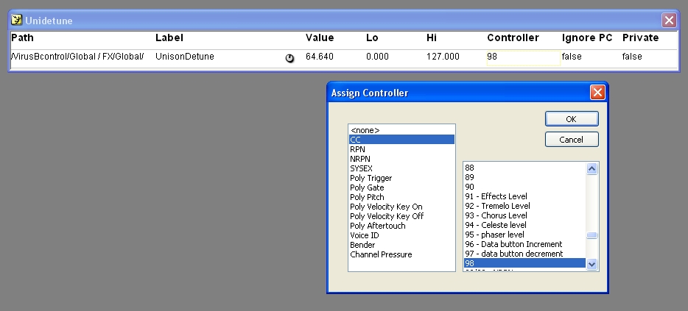Choose 93 - Chorus Level
The width and height of the screenshot is (688, 311).
[x=524, y=215]
